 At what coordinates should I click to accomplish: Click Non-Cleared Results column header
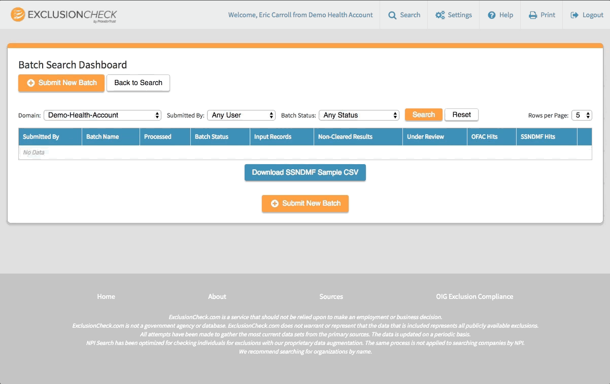358,137
